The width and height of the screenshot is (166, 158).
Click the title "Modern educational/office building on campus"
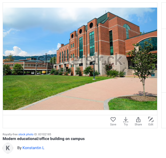pos(44,139)
